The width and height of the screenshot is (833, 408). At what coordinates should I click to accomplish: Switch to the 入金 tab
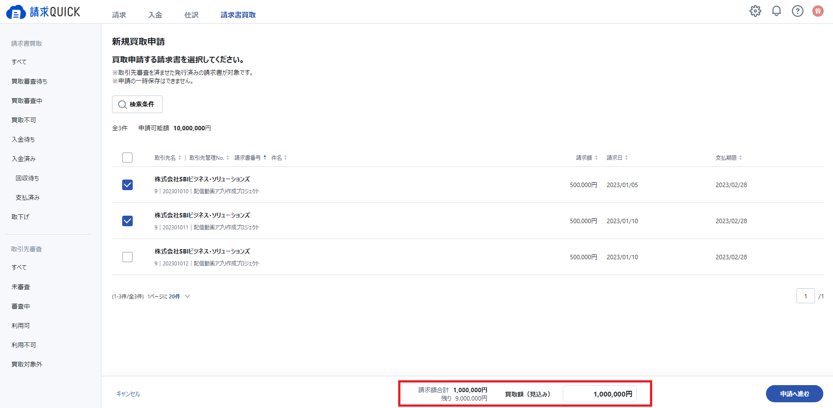[x=155, y=15]
